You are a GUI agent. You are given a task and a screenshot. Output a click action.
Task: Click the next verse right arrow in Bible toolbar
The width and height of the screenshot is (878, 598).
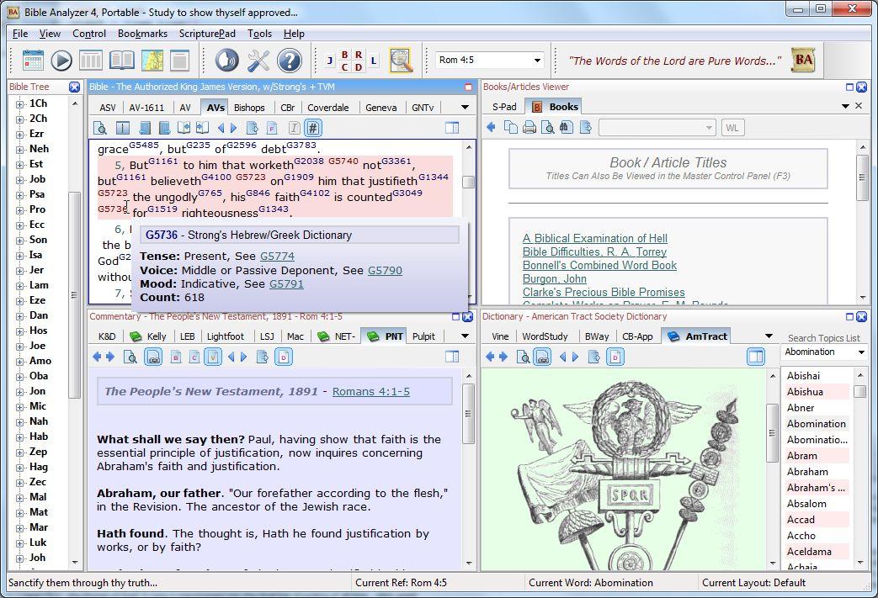[234, 128]
